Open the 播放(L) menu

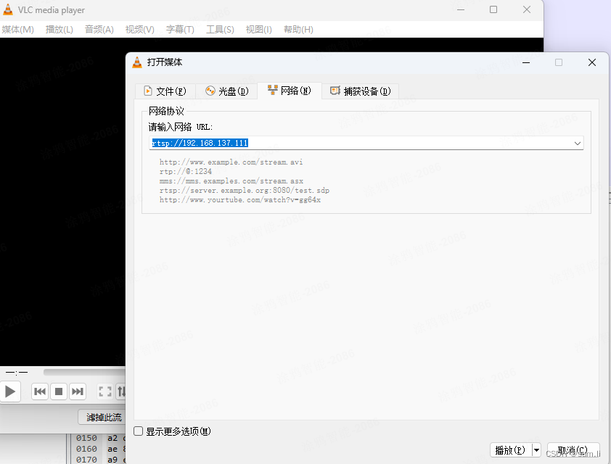pyautogui.click(x=60, y=30)
